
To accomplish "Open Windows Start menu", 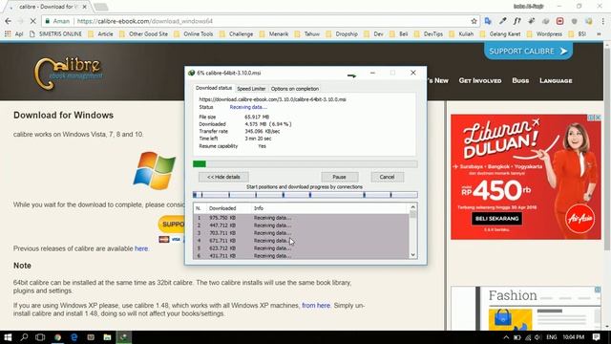I will [x=8, y=337].
